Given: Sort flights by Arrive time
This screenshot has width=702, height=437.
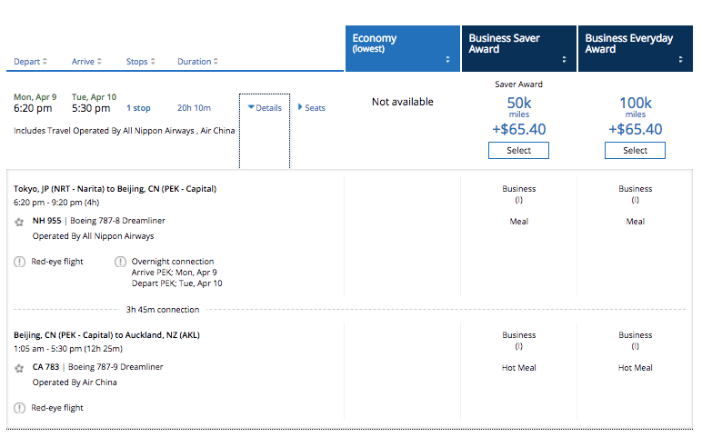Looking at the screenshot, I should coord(86,62).
